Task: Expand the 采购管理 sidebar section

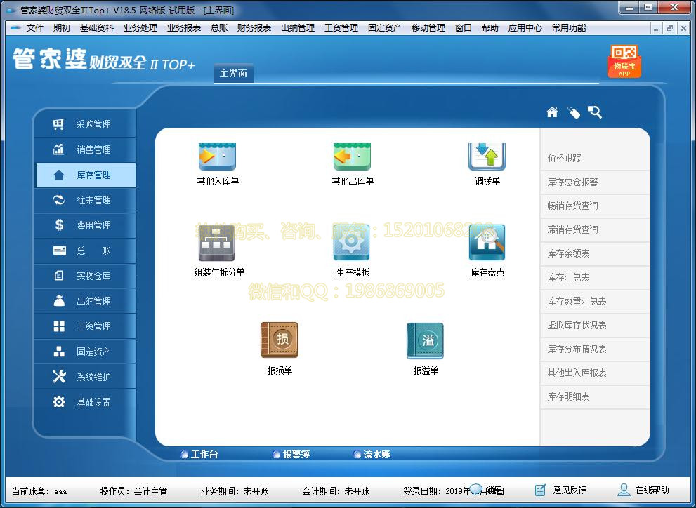Action: [84, 124]
